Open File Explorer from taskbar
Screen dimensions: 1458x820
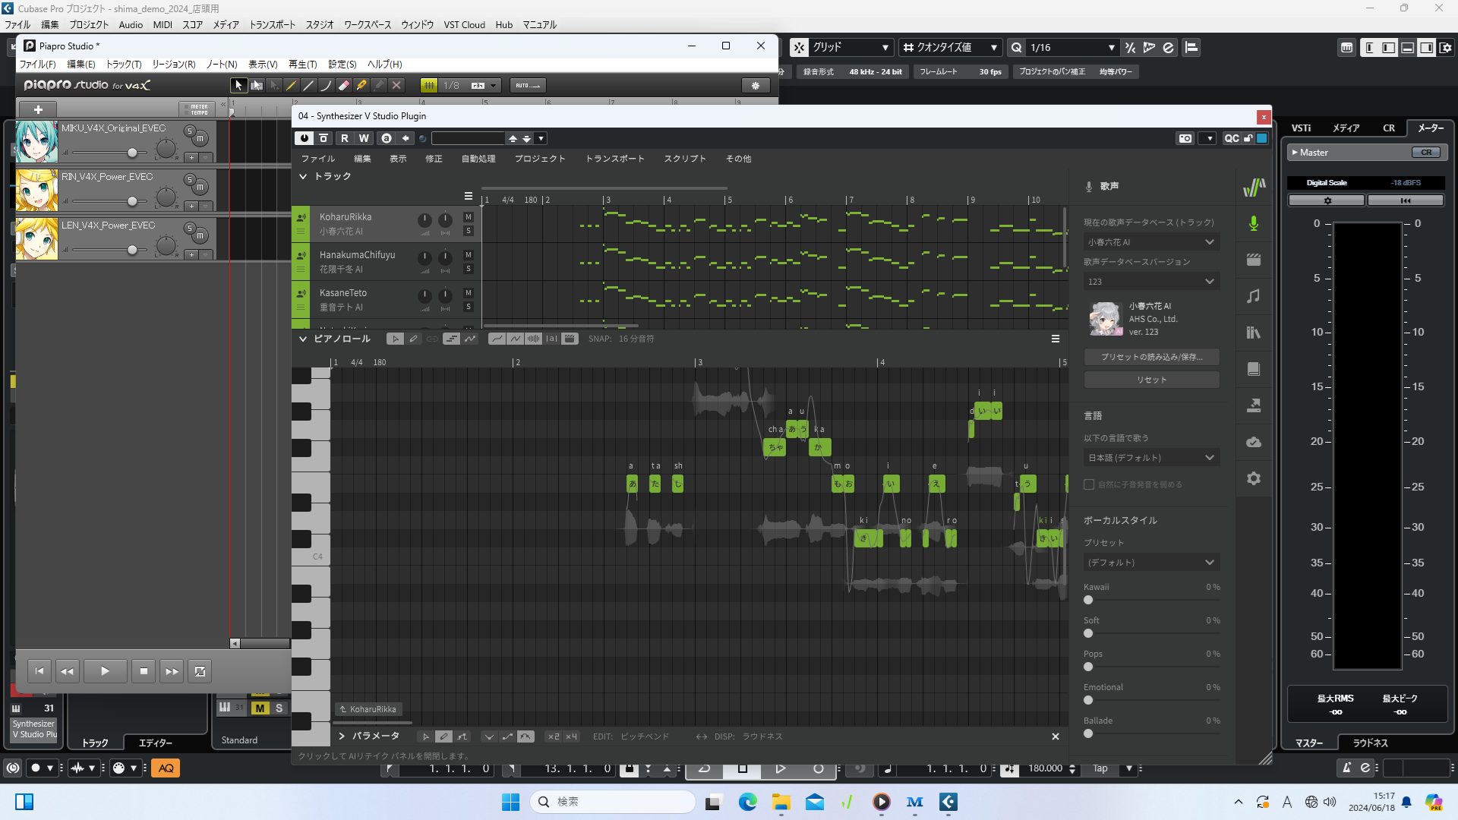coord(781,802)
